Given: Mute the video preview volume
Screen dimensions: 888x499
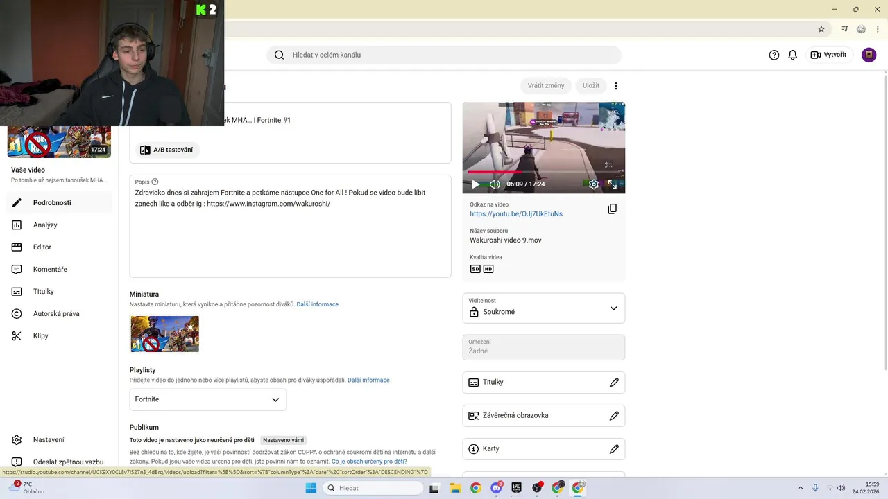Looking at the screenshot, I should coord(495,184).
